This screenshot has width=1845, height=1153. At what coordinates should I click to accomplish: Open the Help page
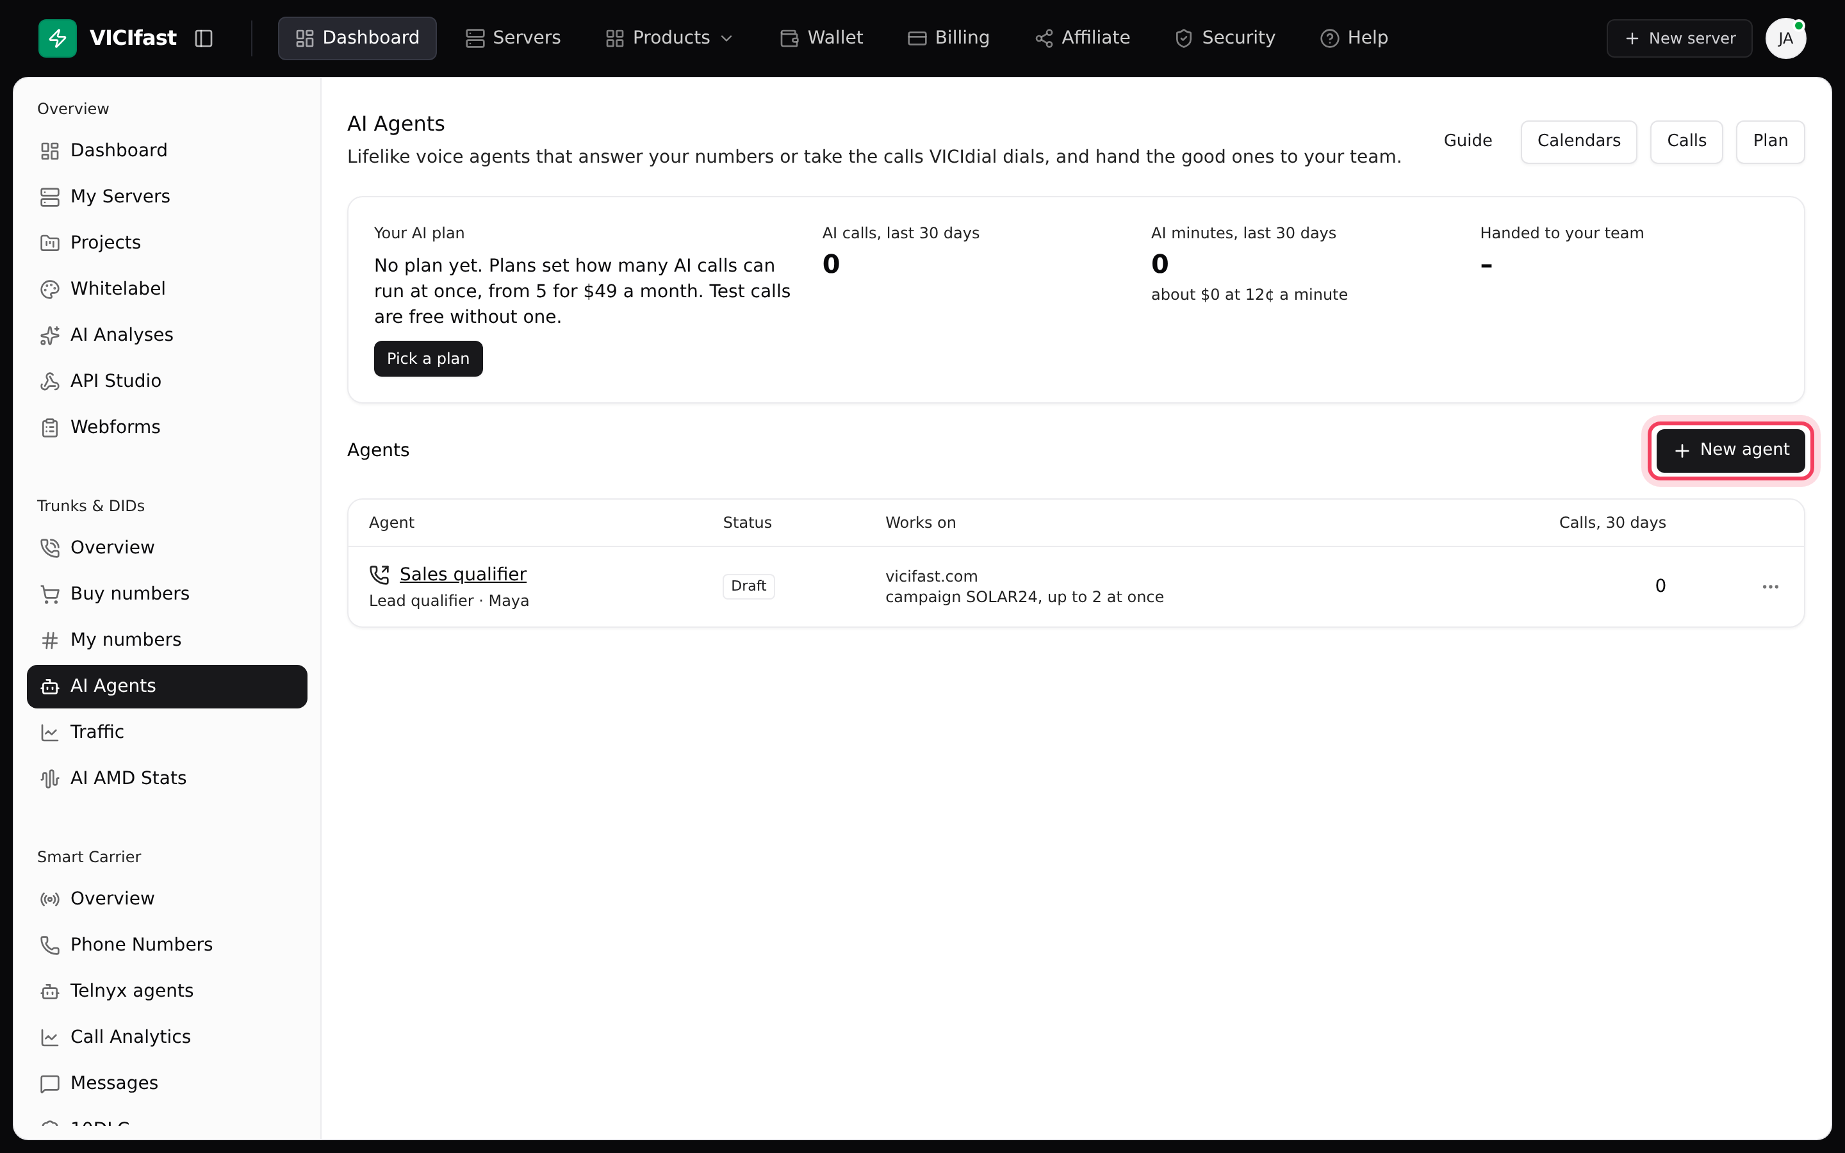[1354, 38]
